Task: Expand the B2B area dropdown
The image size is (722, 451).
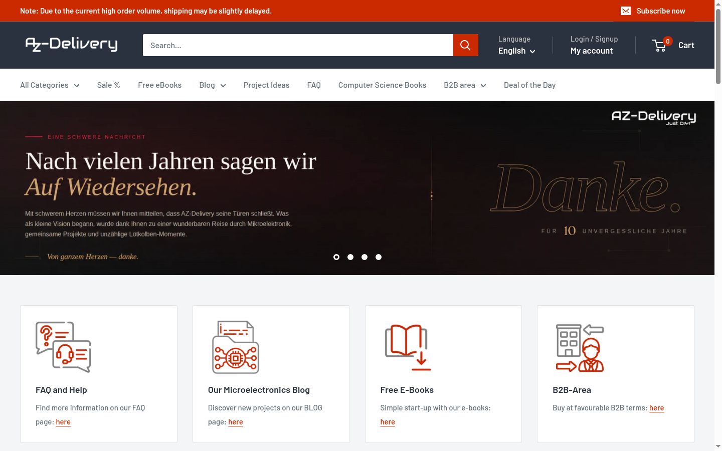Action: (465, 85)
